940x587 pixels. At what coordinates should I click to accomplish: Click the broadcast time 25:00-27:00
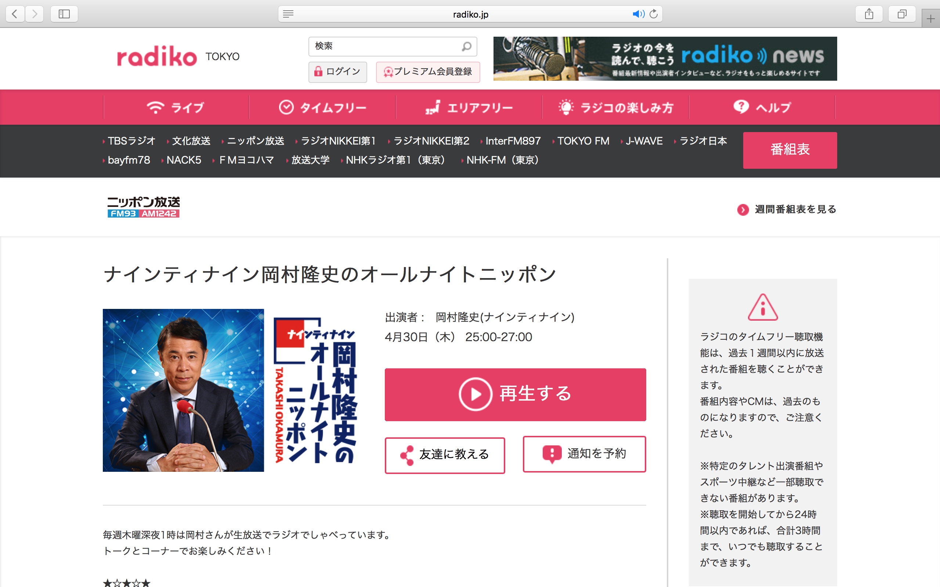[499, 337]
